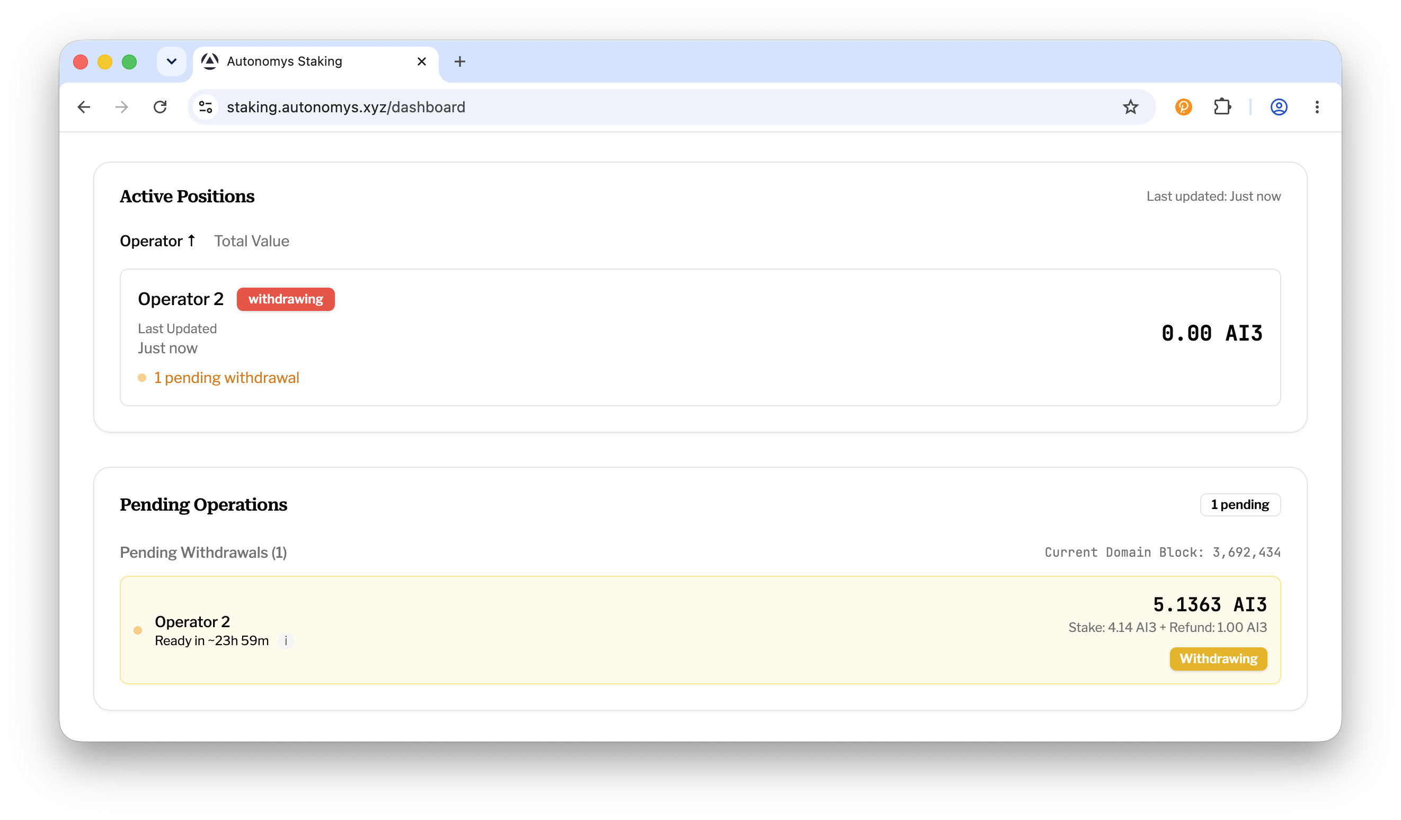This screenshot has height=820, width=1401.
Task: Click the '1 pending' badge
Action: click(x=1240, y=505)
